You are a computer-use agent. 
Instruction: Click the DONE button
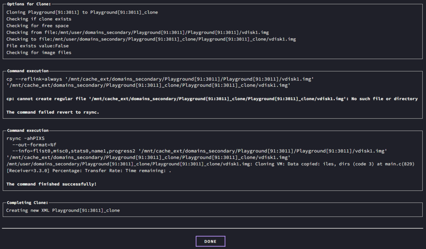point(210,241)
